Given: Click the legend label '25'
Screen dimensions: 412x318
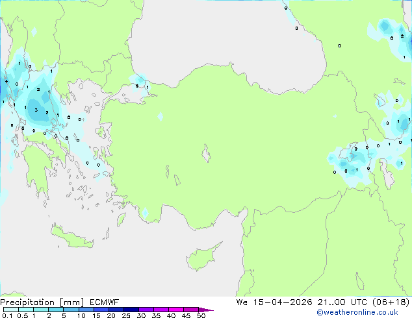Looking at the screenshot, I should pyautogui.click(x=126, y=315).
